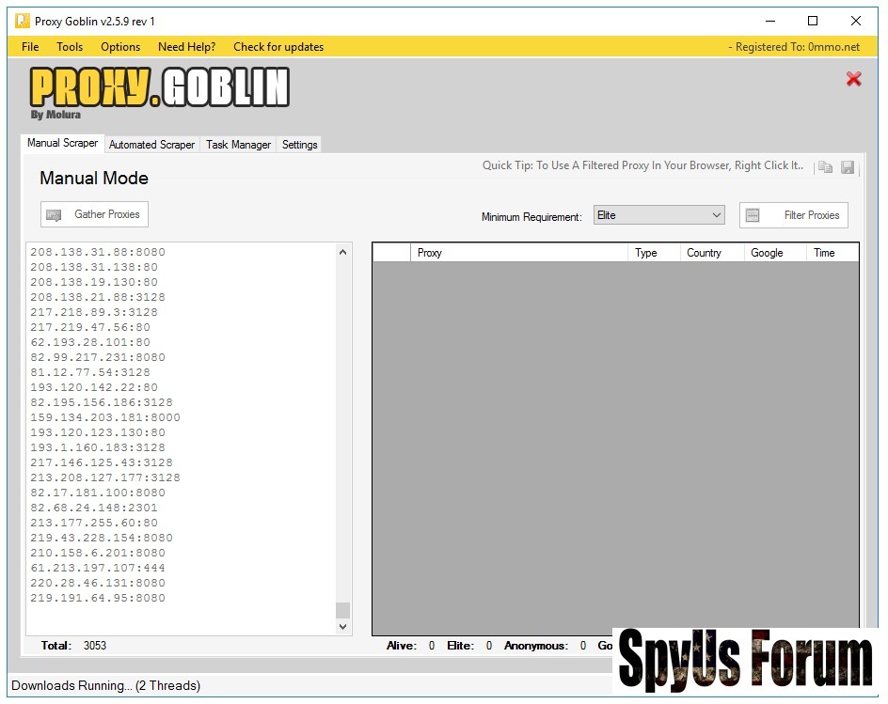Click the copy proxies icon

(825, 167)
